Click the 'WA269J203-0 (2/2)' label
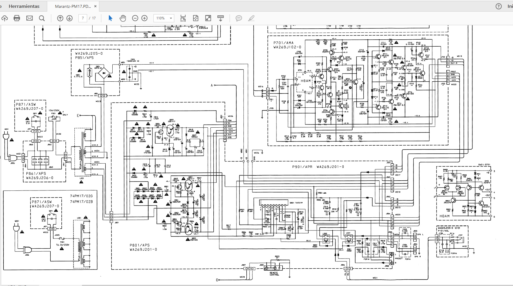 [449, 228]
